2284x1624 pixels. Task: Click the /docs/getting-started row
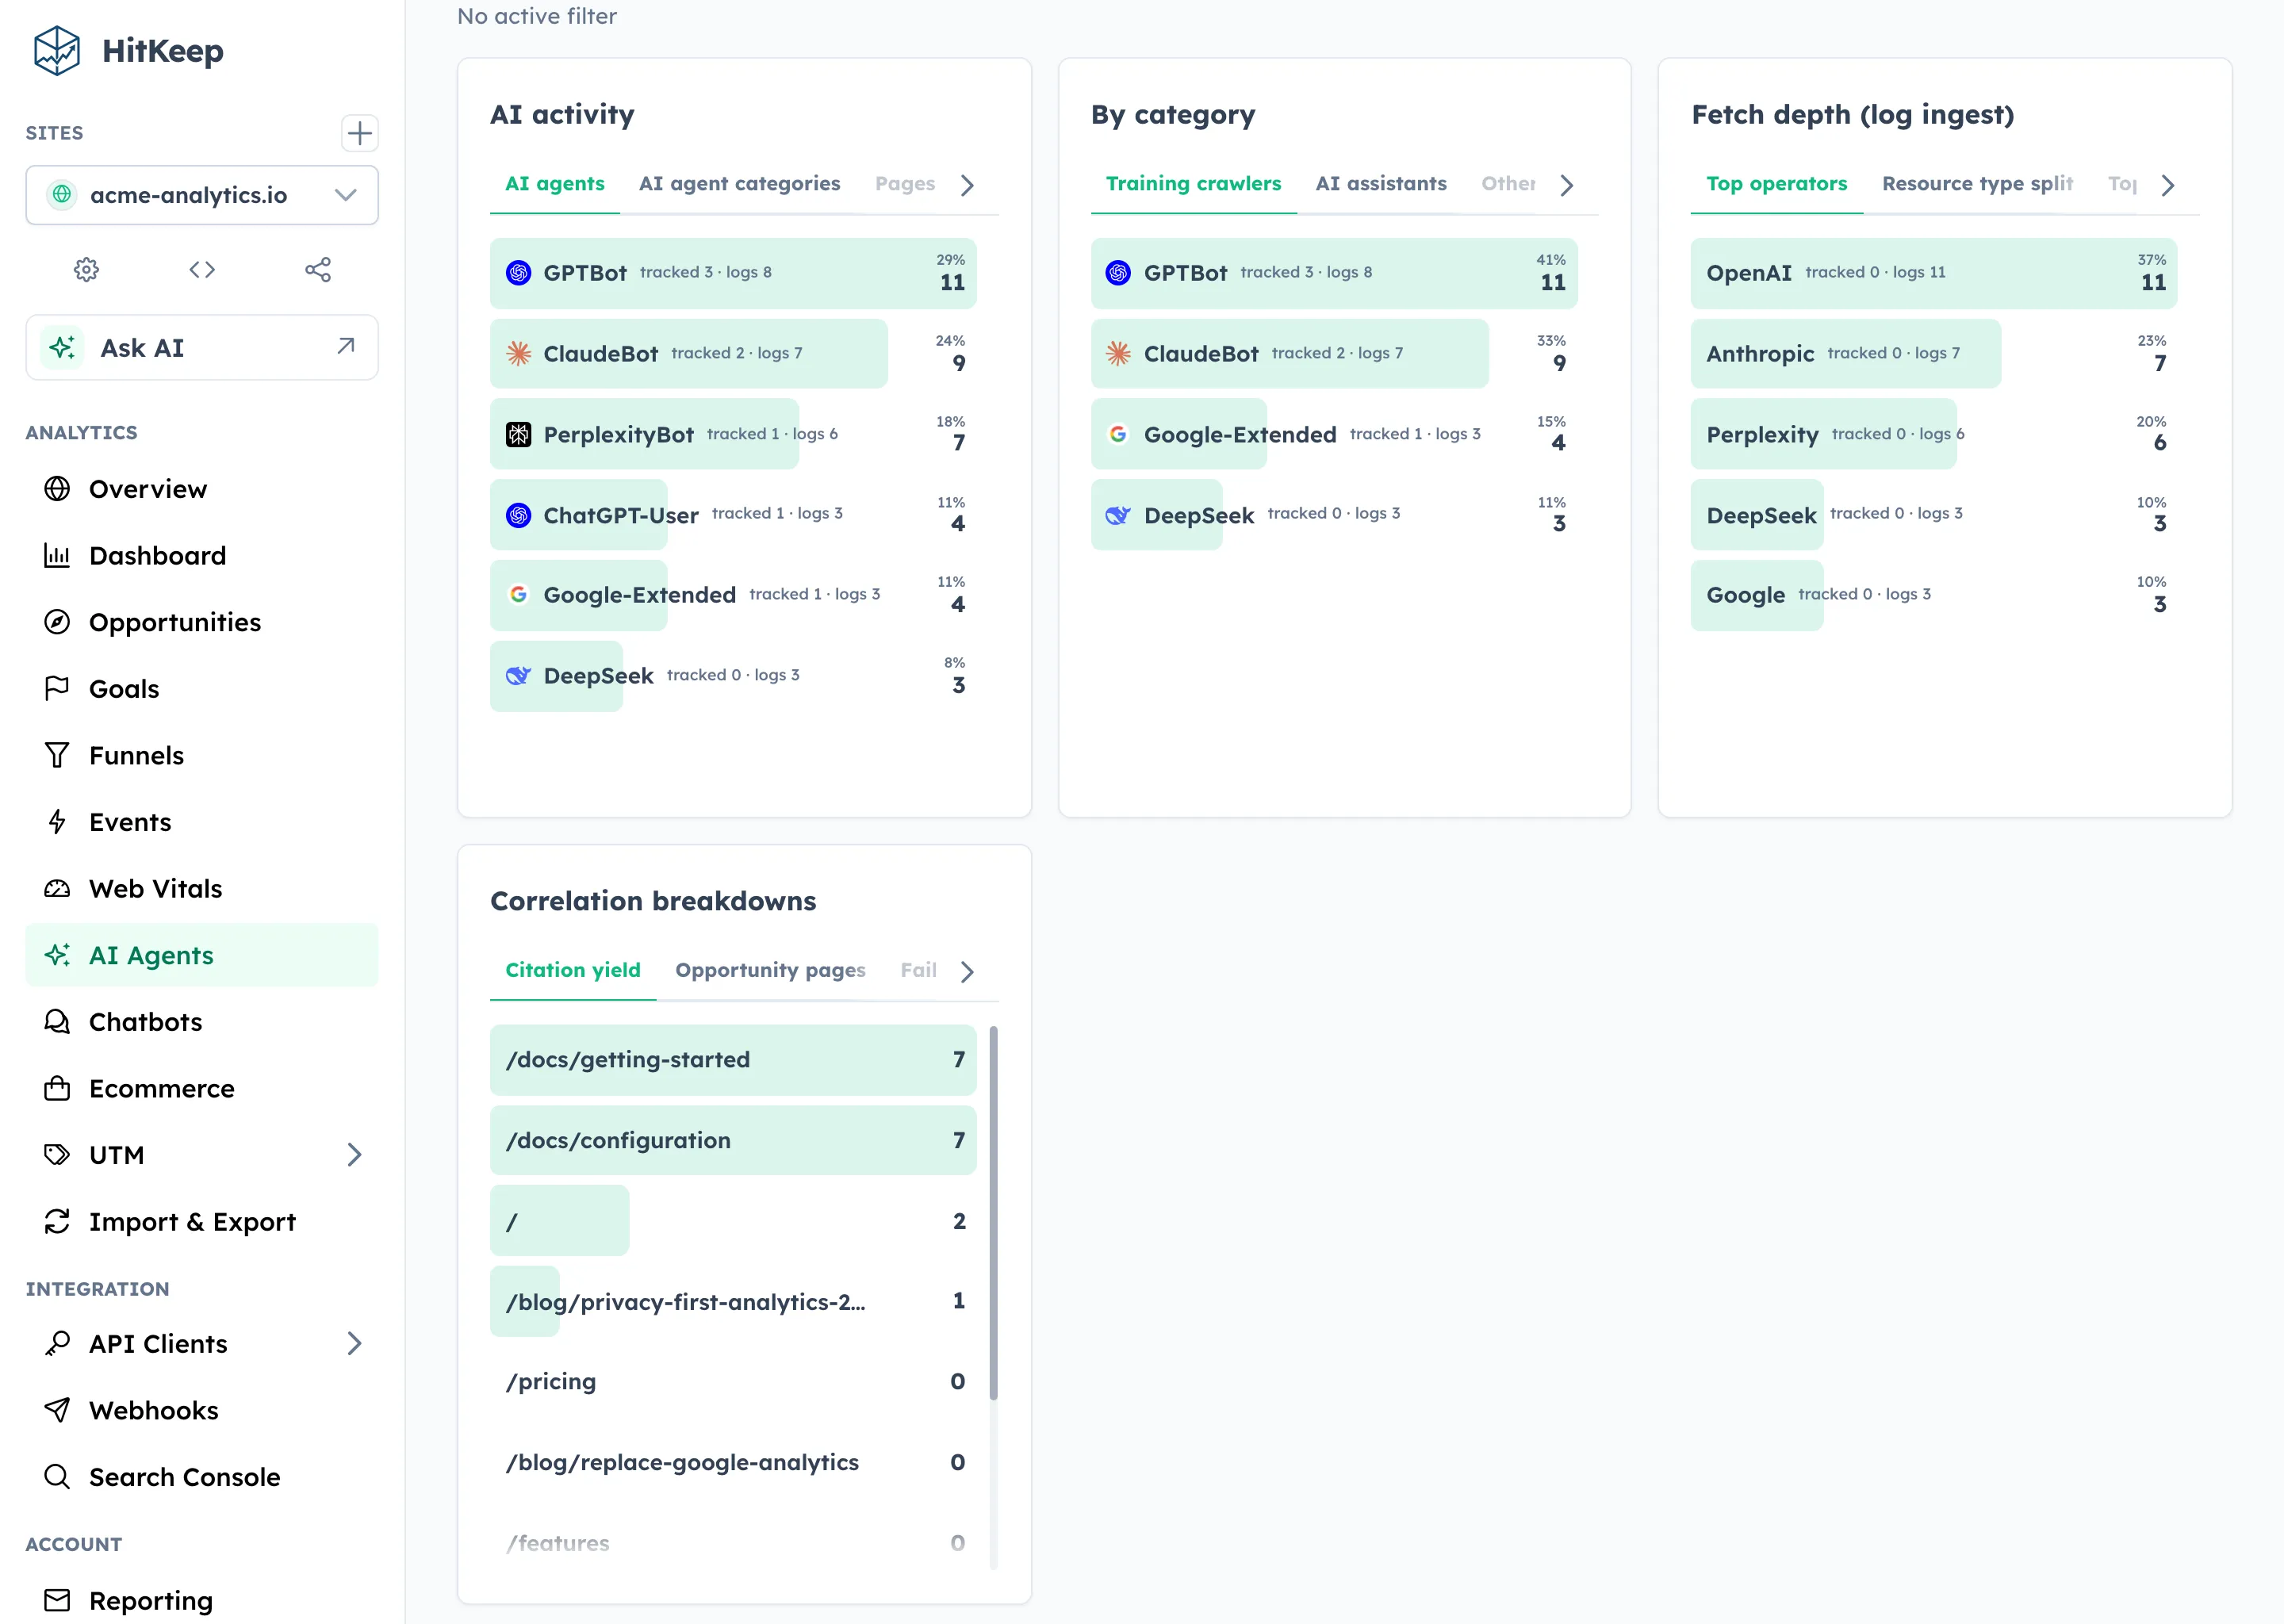(x=733, y=1060)
